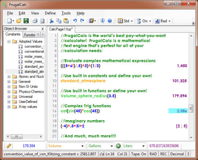Open the File menu
This screenshot has width=198, height=160.
tap(10, 13)
